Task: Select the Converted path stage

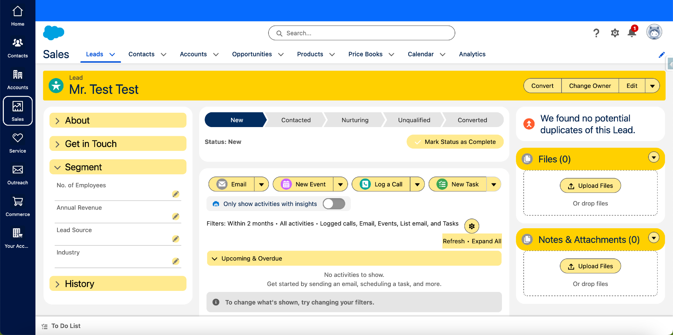Action: [473, 120]
